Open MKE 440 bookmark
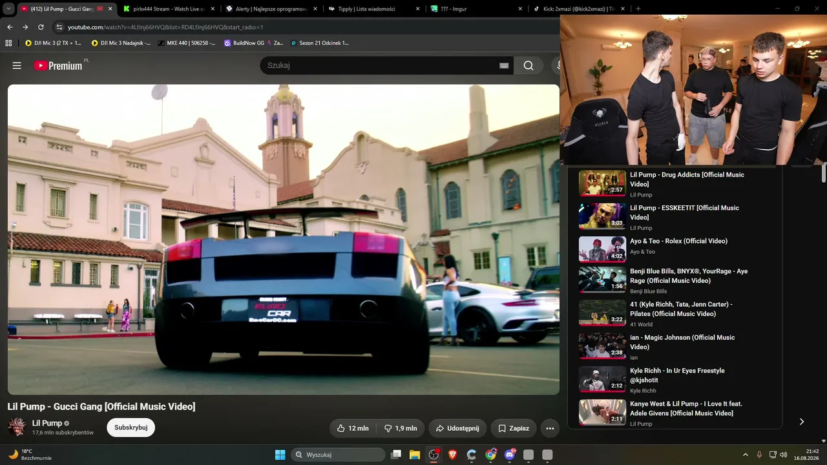The image size is (827, 465). click(186, 43)
